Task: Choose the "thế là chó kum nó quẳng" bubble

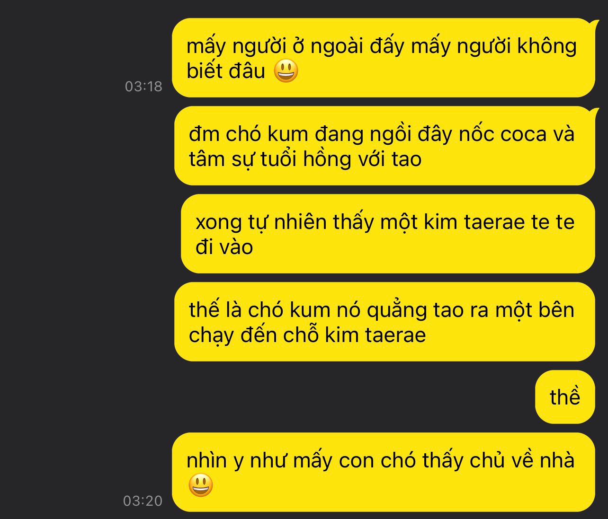Action: pyautogui.click(x=384, y=322)
